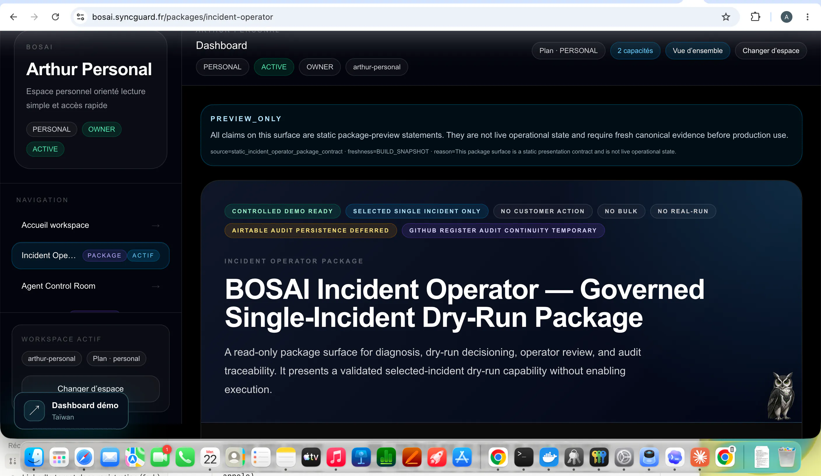Open Pages from the Dock

411,457
